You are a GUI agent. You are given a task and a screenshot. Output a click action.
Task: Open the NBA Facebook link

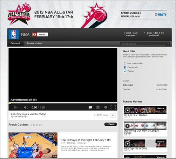coord(133,67)
